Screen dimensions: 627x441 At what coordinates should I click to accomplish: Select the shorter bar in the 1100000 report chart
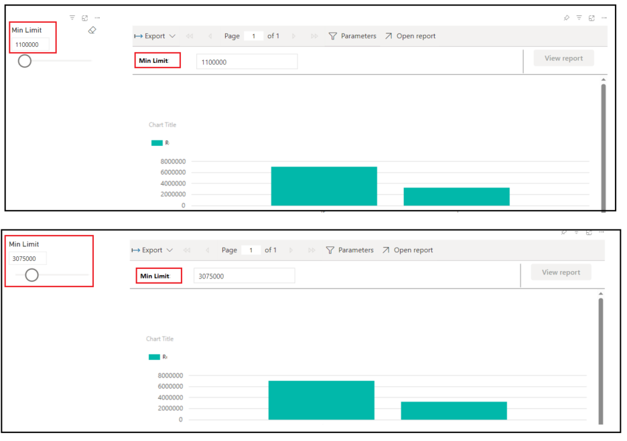457,197
